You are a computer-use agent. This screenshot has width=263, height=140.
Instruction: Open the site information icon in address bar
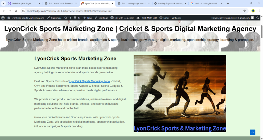[x=23, y=11]
